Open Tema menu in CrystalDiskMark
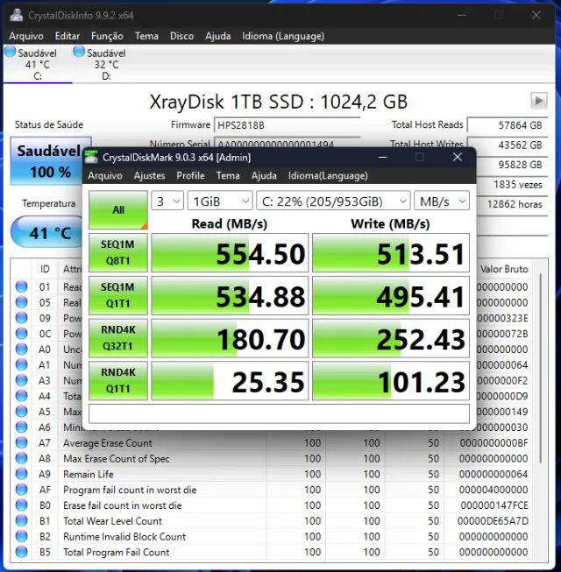Screen dimensions: 561x572 tap(228, 176)
